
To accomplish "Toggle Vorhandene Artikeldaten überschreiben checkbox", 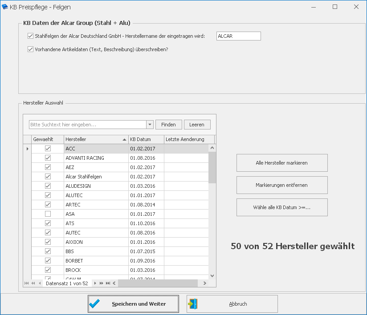I will point(30,49).
